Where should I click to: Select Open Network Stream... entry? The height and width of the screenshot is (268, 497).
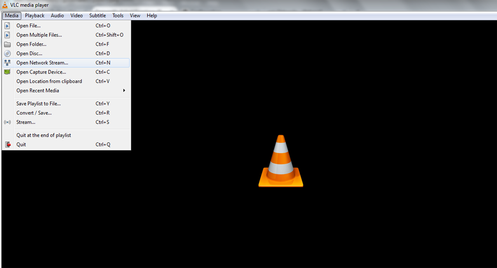point(66,63)
